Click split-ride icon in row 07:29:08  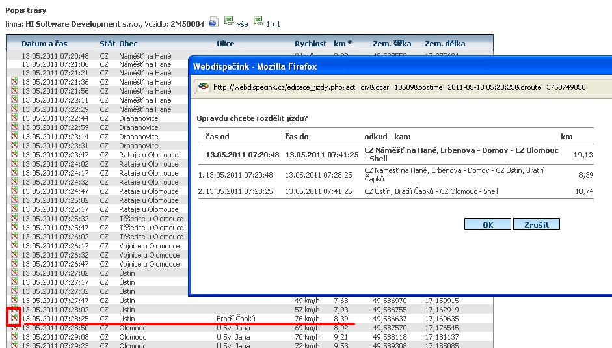[x=14, y=336]
